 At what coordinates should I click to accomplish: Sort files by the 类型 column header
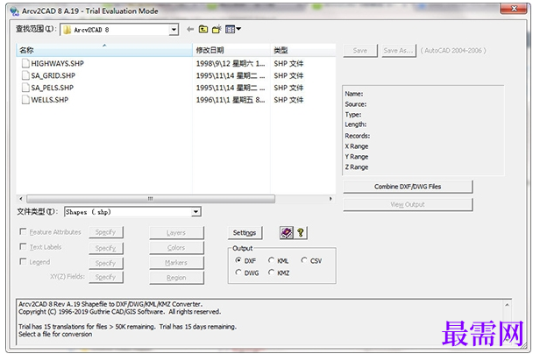tap(303, 50)
